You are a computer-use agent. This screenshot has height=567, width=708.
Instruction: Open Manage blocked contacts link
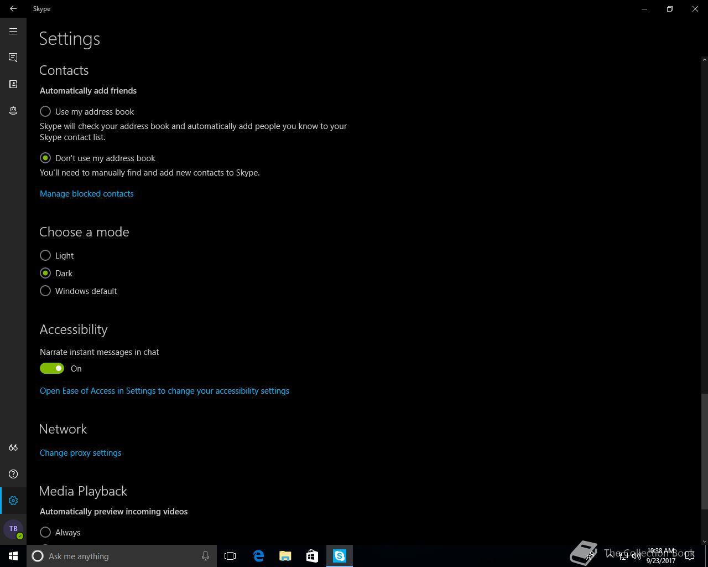click(87, 193)
